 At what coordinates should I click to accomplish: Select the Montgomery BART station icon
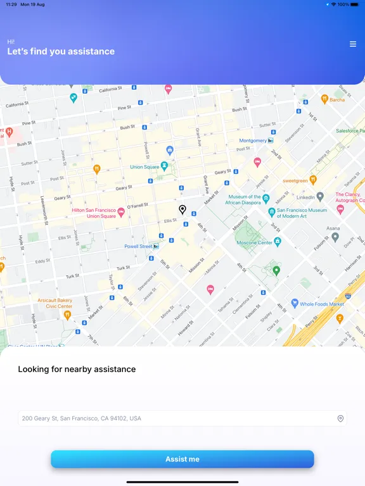pos(271,140)
